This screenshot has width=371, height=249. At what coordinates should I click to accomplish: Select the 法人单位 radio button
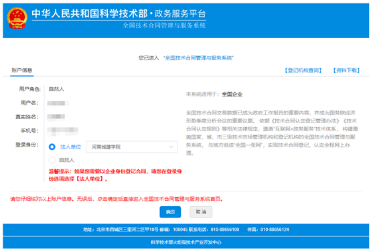(52, 147)
